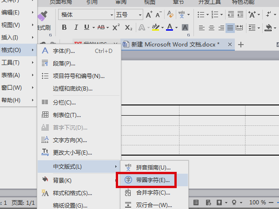Viewport: 279px width, 209px height.
Task: Choose 稿纸设置(G)... menu item
Action: (79, 205)
